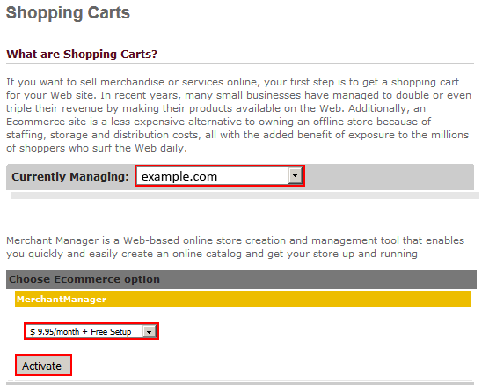Click the What are Shopping Carts? heading
This screenshot has width=489, height=392.
(82, 55)
